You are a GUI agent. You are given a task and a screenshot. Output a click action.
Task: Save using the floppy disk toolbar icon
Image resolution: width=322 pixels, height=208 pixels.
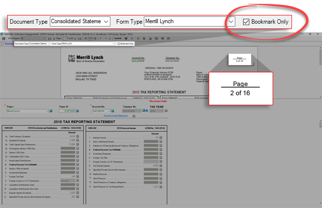[4, 39]
